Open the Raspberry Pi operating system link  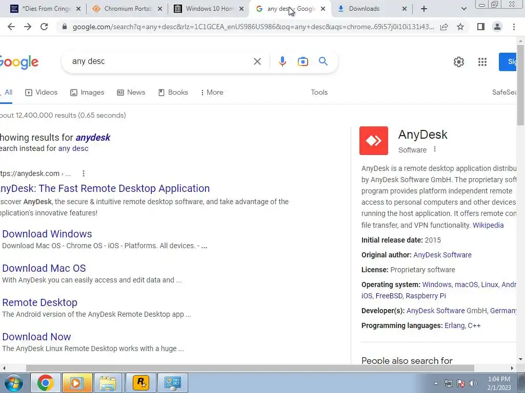point(426,296)
